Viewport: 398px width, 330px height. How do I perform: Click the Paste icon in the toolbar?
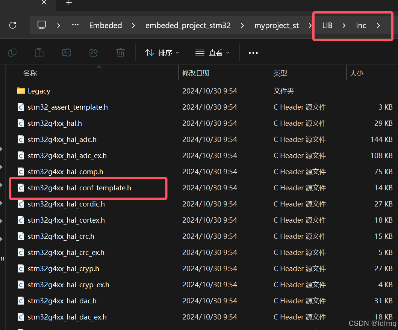coord(39,53)
